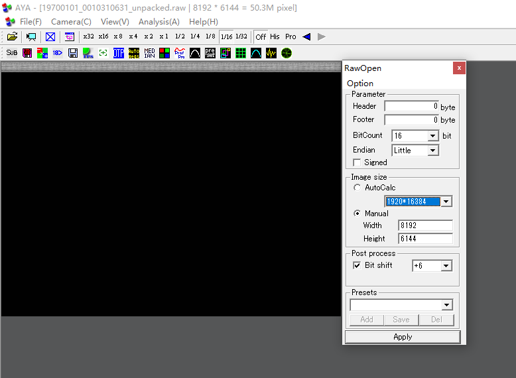Click the Add preset button

(367, 320)
